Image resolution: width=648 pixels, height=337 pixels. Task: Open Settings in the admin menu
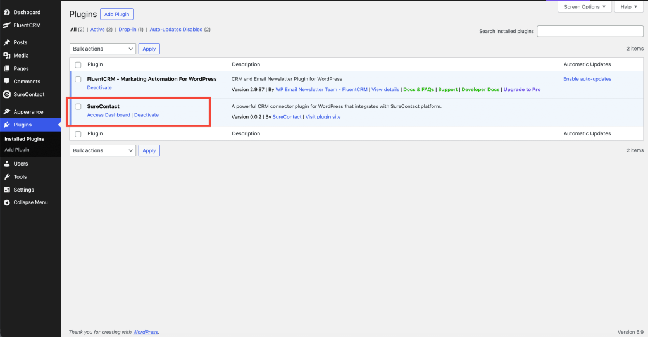click(x=23, y=190)
